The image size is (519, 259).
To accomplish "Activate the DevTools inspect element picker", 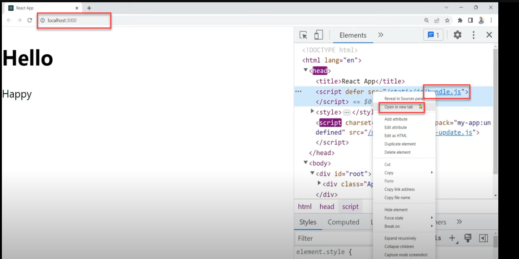I will point(303,35).
